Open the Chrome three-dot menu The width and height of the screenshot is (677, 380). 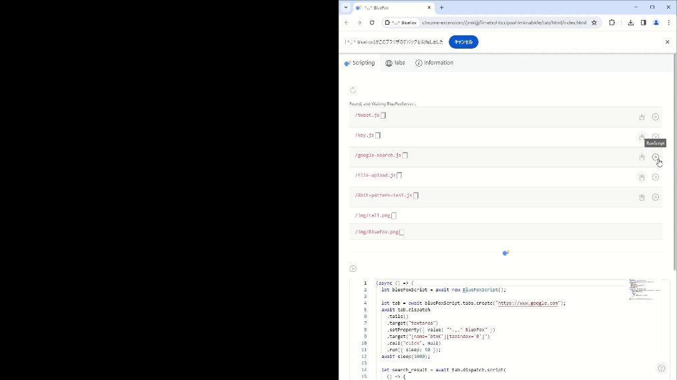pyautogui.click(x=668, y=22)
